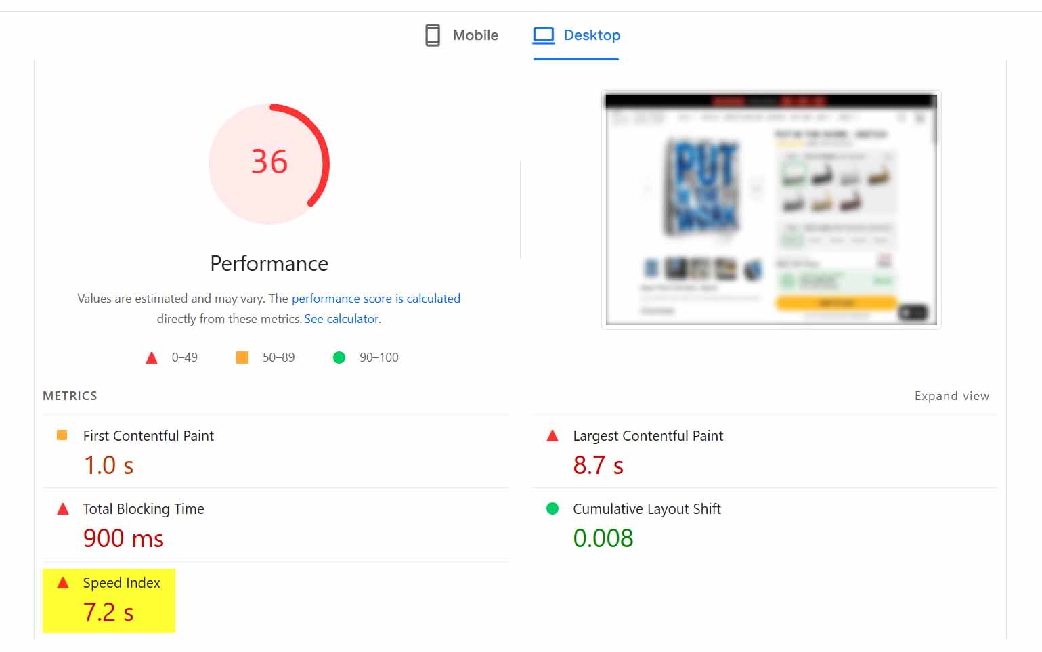Open Expand view for metrics
The image size is (1042, 652).
[951, 396]
